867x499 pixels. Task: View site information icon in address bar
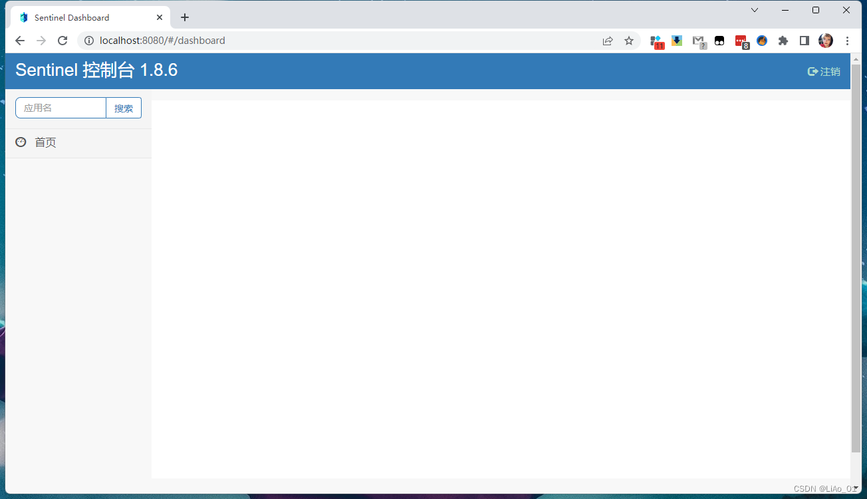tap(89, 41)
